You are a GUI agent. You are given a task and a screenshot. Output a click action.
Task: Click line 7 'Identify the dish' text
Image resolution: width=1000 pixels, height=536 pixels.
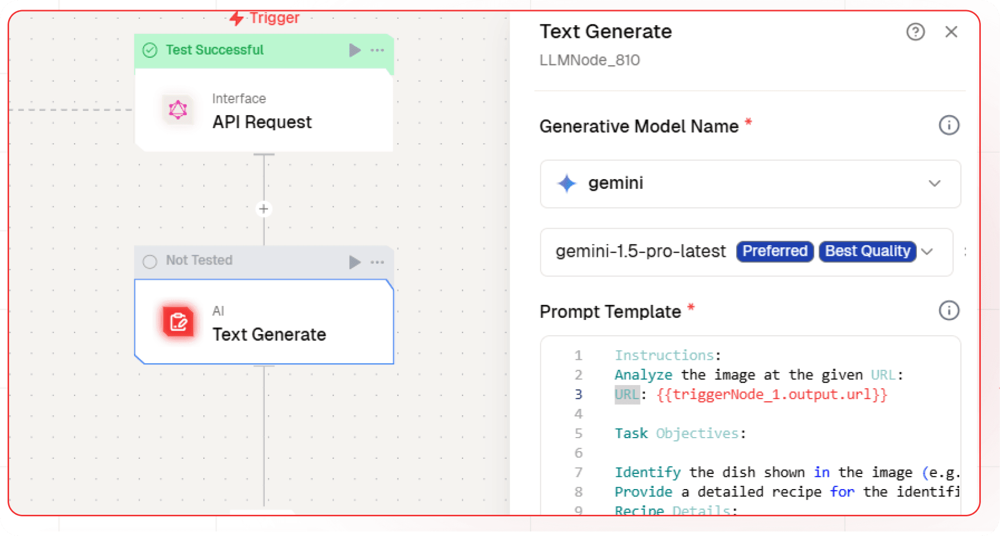787,472
